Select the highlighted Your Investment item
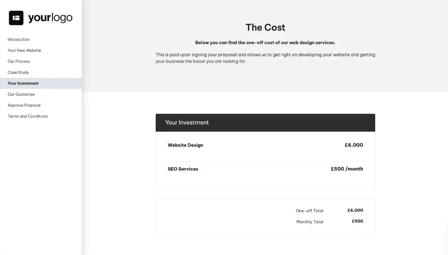Image resolution: width=448 pixels, height=255 pixels. click(x=23, y=83)
